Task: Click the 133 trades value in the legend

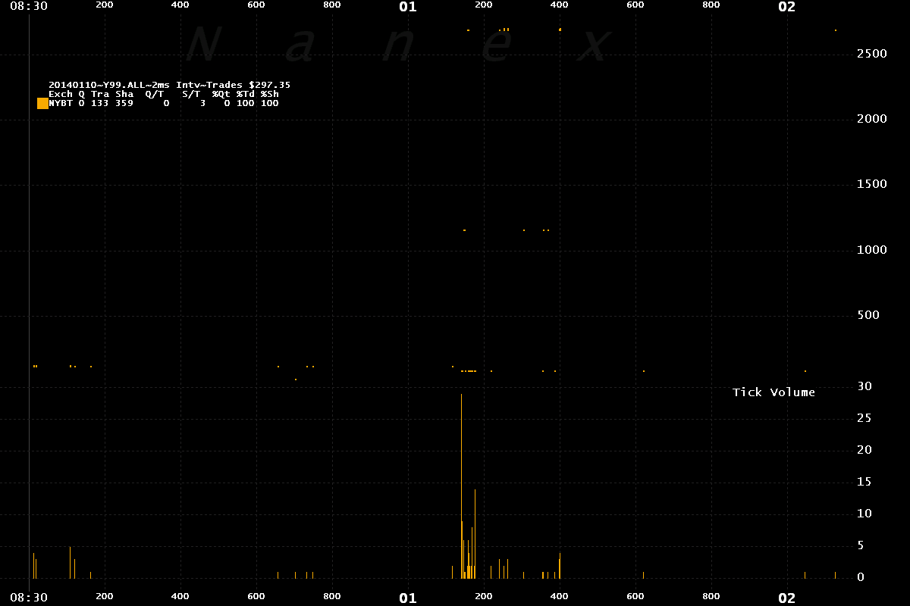Action: (x=100, y=103)
